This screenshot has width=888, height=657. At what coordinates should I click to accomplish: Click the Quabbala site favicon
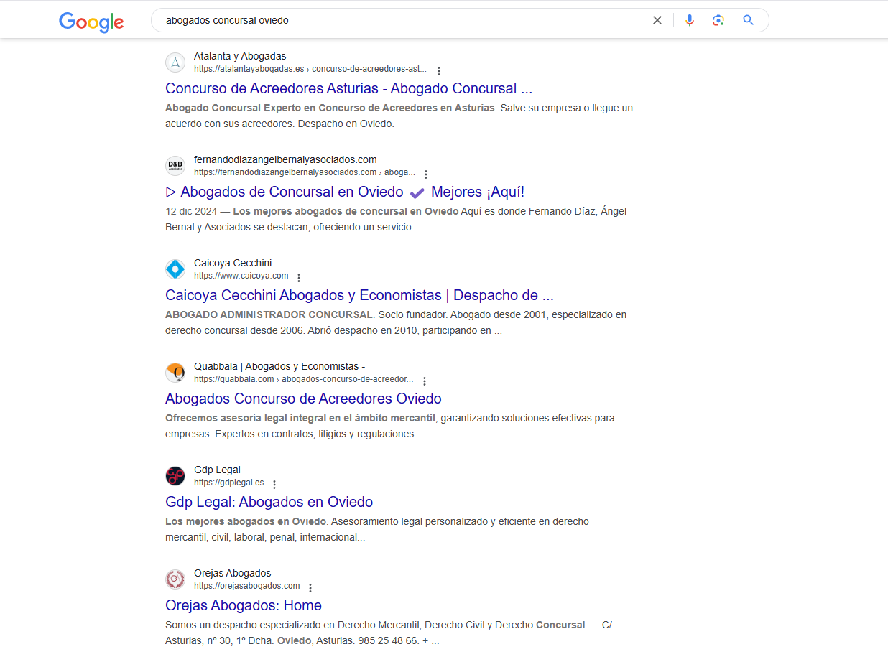click(x=175, y=373)
